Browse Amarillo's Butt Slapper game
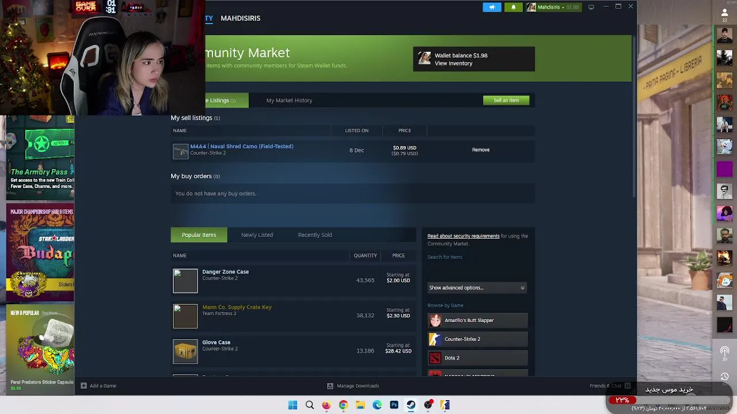The width and height of the screenshot is (737, 414). click(x=477, y=320)
